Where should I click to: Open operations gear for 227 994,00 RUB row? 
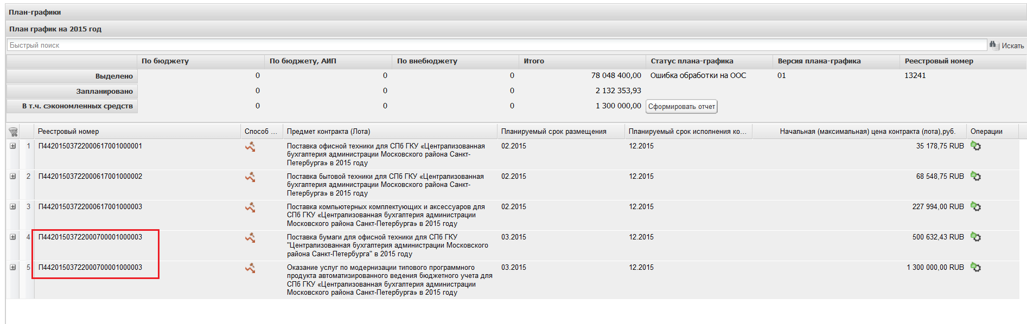coord(975,206)
